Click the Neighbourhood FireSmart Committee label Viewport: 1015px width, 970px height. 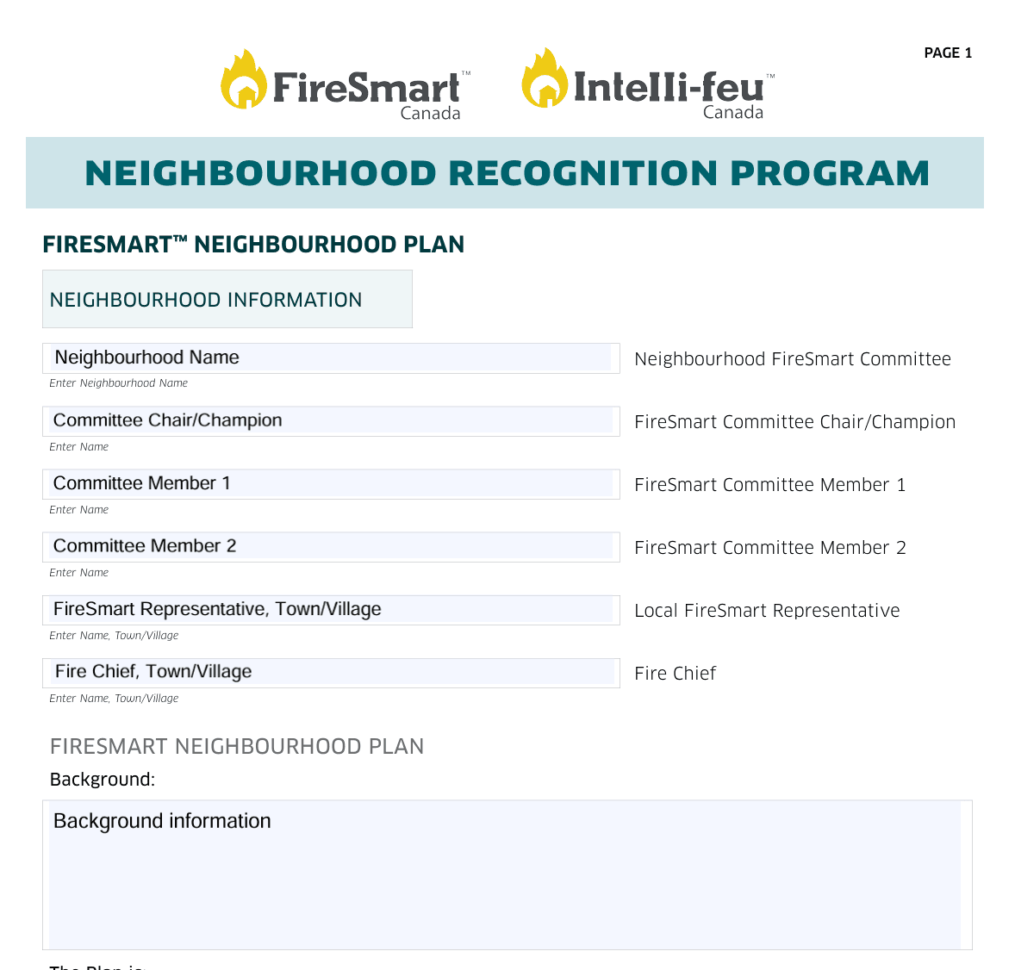click(793, 358)
